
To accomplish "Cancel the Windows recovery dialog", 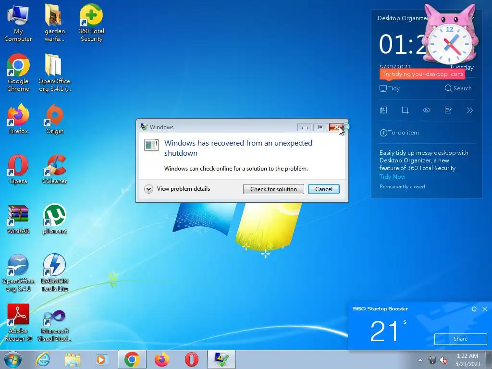I will pos(323,189).
